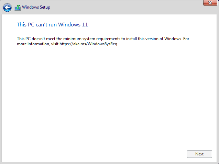The width and height of the screenshot is (219, 164).
Task: Click the "This PC" words in the blue heading
Action: (26, 25)
